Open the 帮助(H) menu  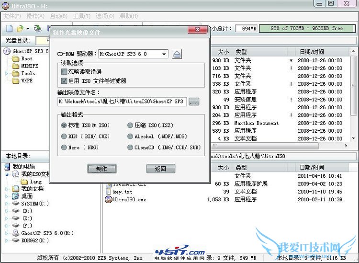(x=129, y=16)
